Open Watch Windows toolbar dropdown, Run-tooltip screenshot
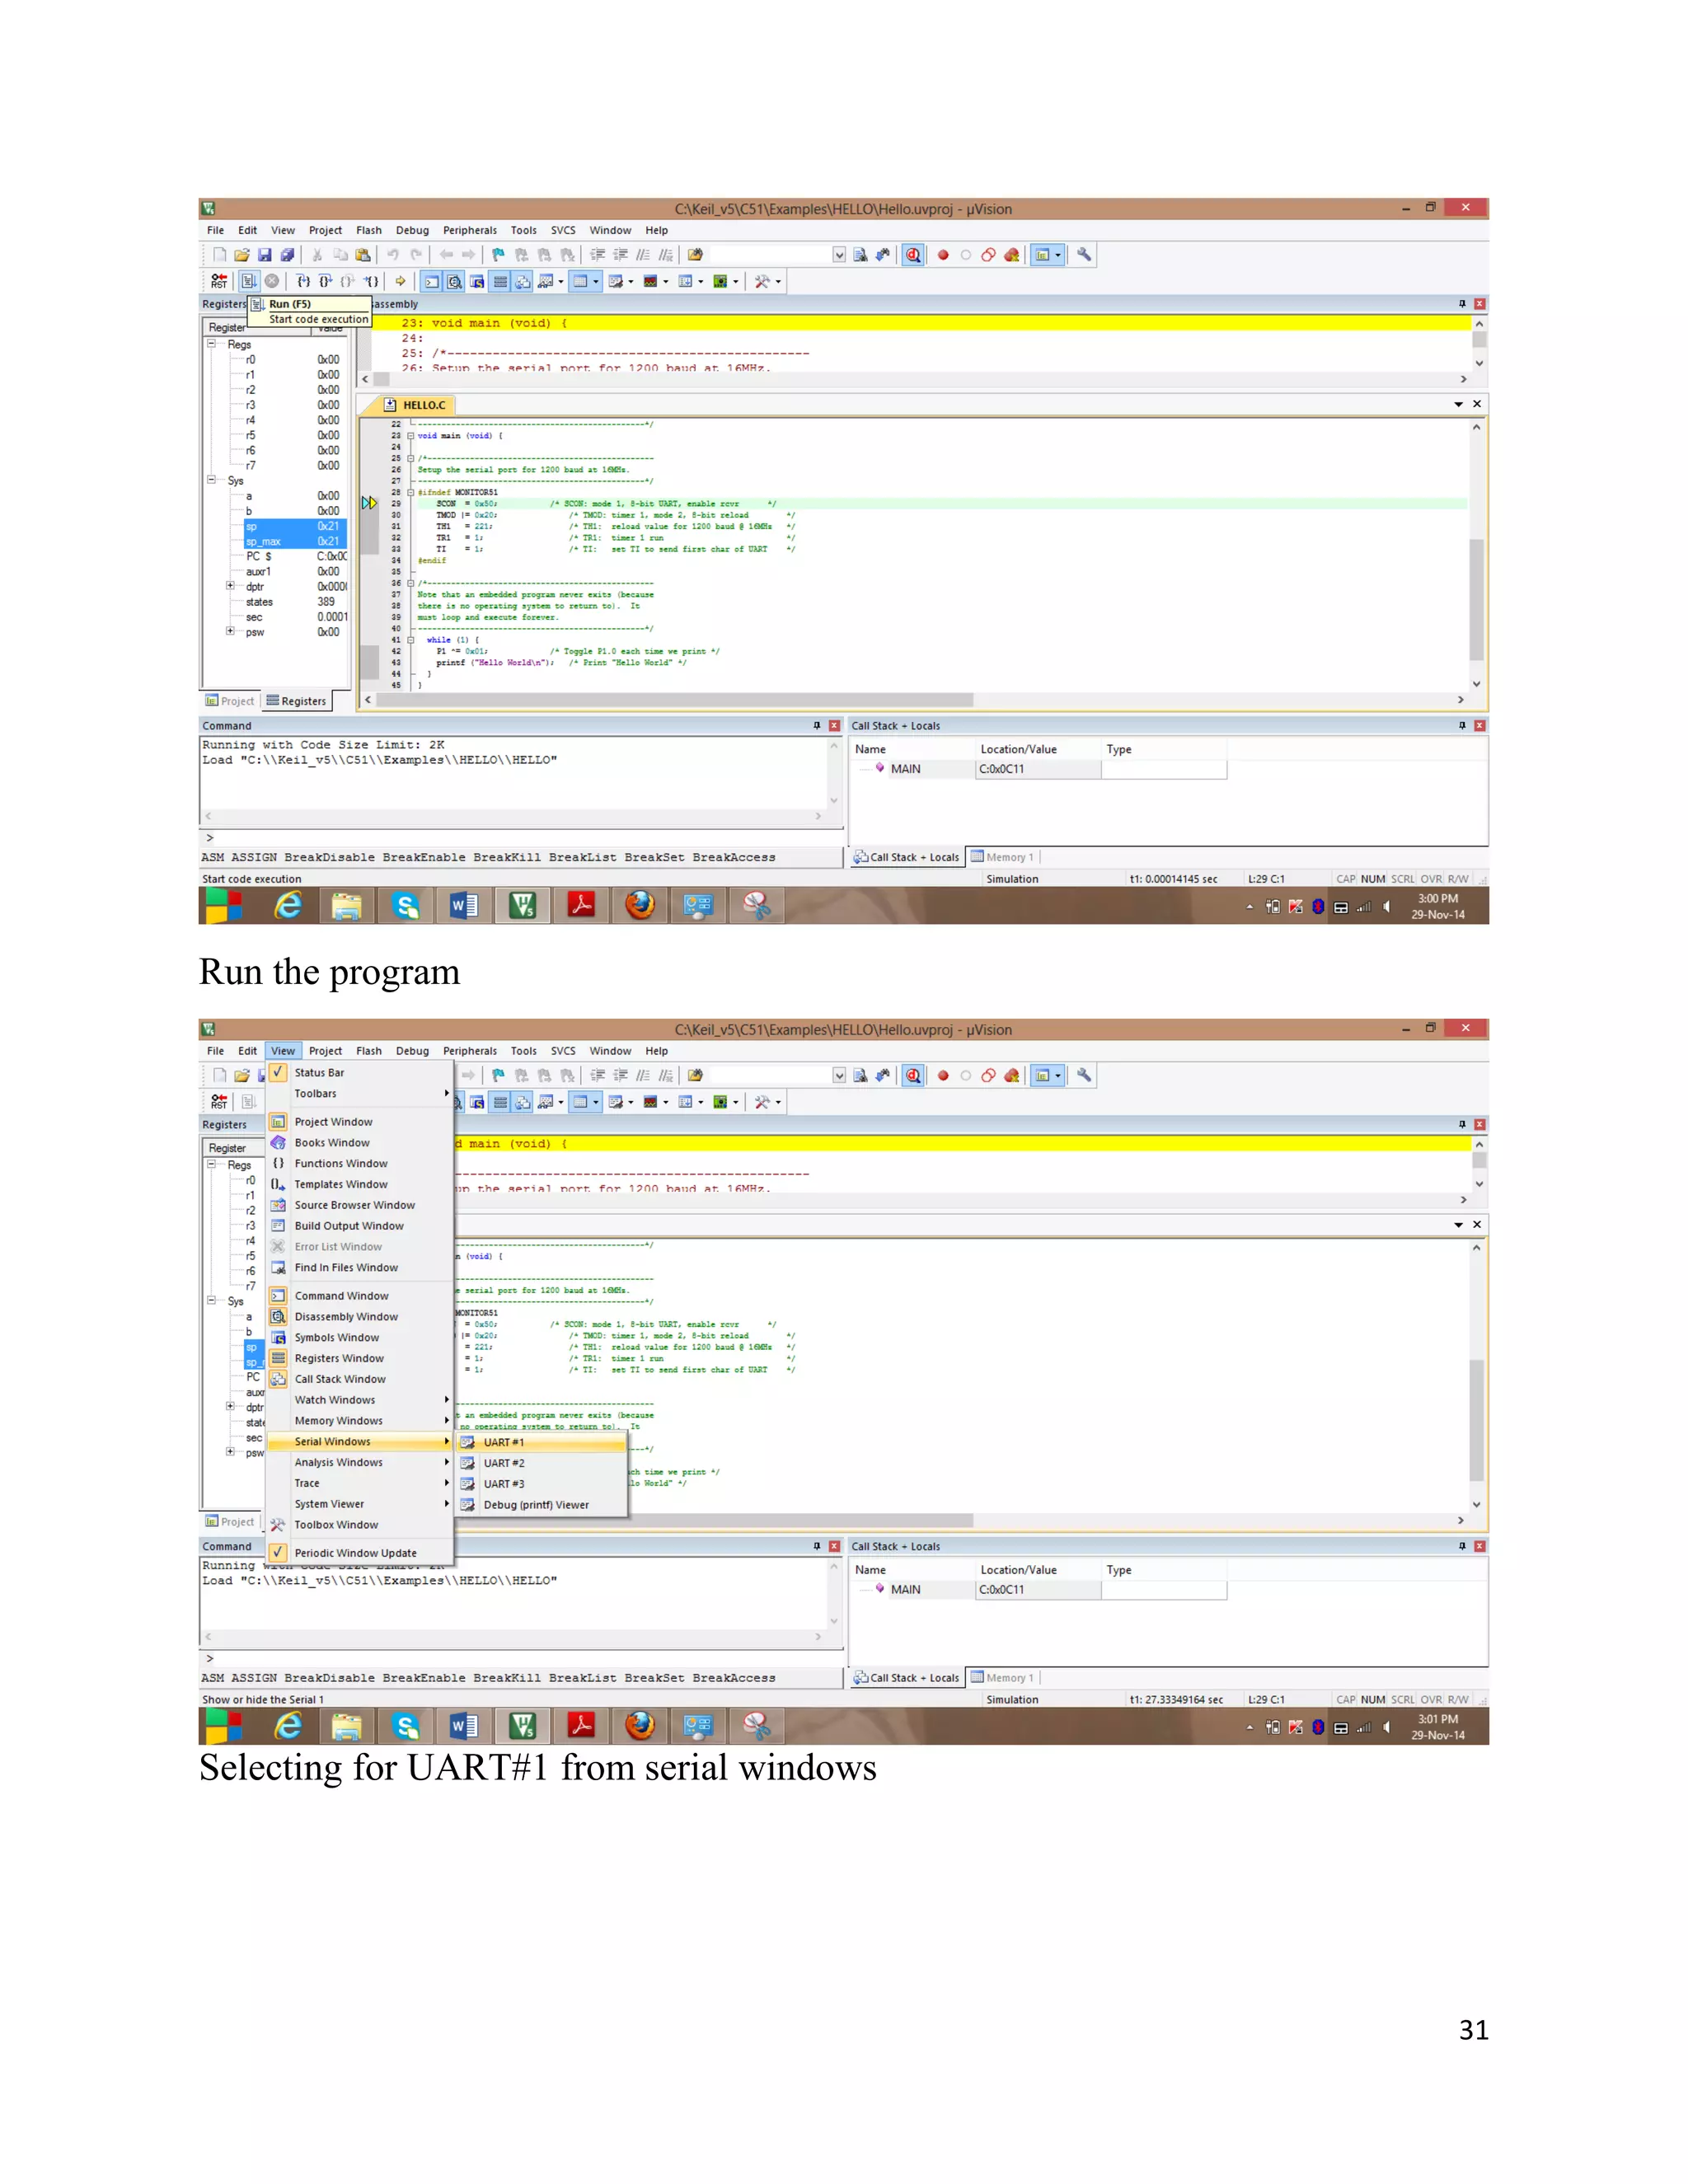This screenshot has width=1688, height=2184. coord(561,282)
